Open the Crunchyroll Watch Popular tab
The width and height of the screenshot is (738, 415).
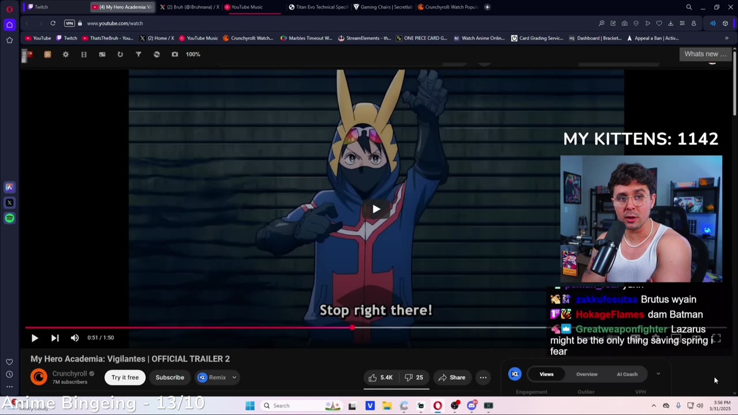coord(447,7)
